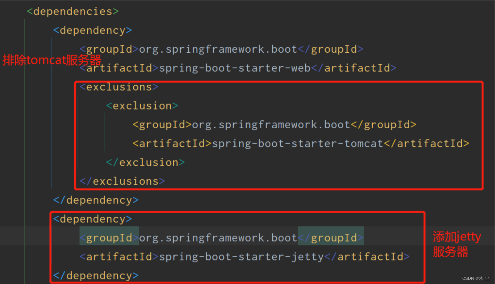Click the last </dependency> tag after jetty
The height and width of the screenshot is (284, 495).
[96, 276]
